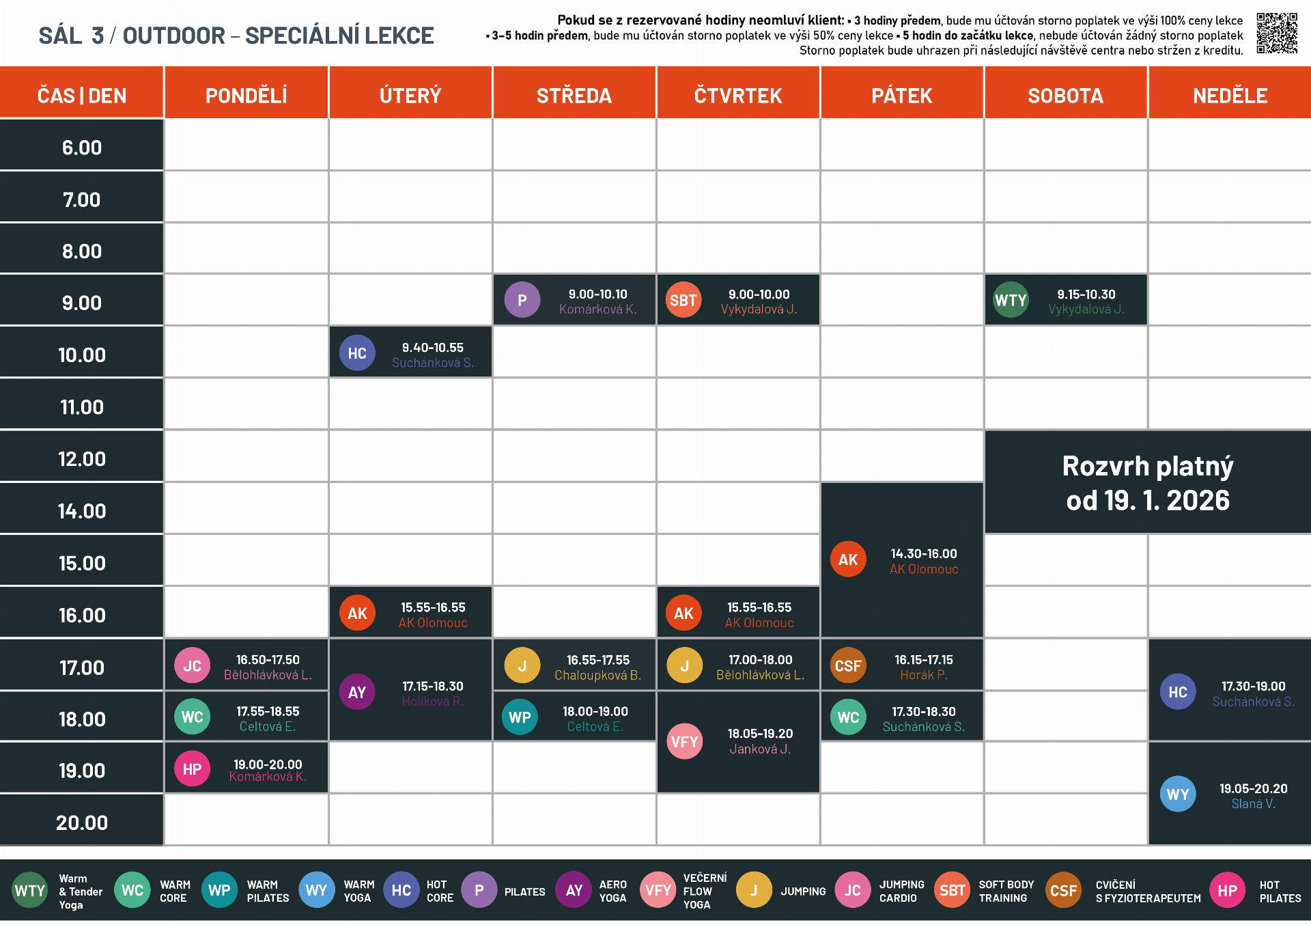
Task: Click the Rozvrh platný od 19. 1. 2026 box
Action: tap(1148, 482)
